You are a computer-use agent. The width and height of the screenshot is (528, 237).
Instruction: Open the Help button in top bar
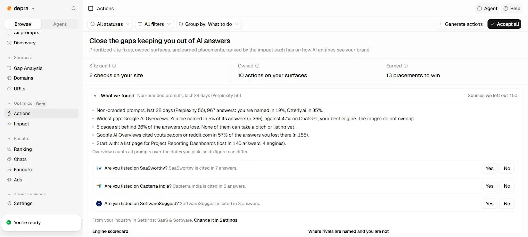(511, 8)
